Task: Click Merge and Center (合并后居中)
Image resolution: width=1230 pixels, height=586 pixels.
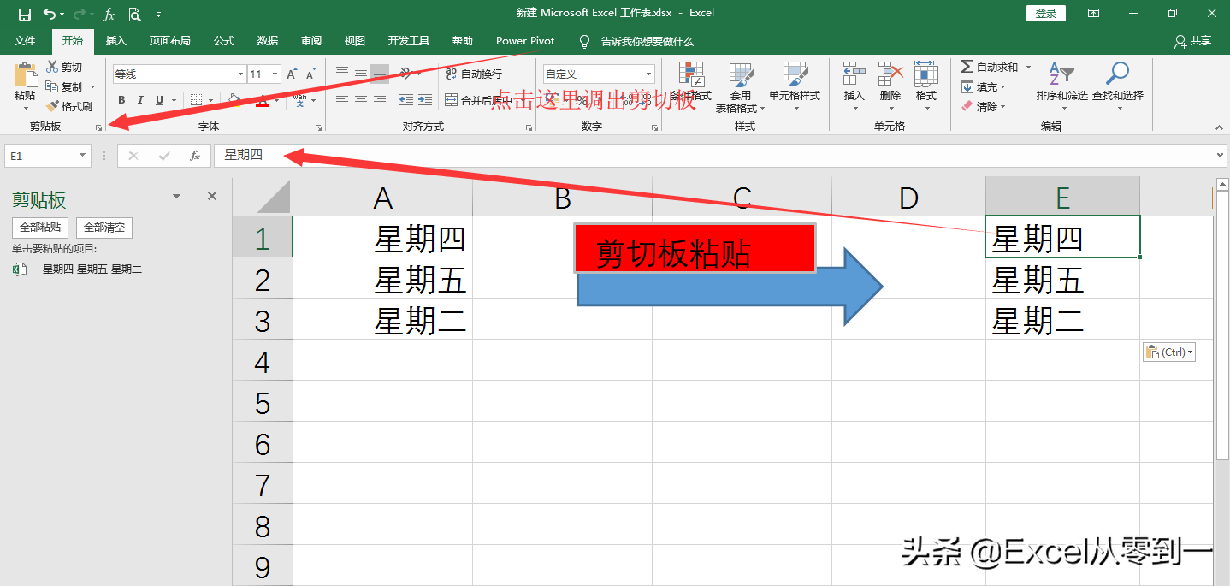Action: click(x=480, y=100)
